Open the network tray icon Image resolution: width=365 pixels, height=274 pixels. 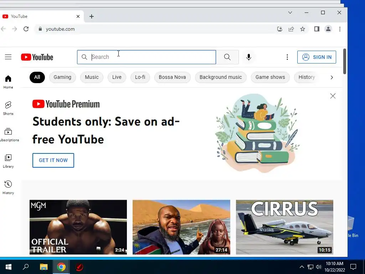tap(310, 267)
